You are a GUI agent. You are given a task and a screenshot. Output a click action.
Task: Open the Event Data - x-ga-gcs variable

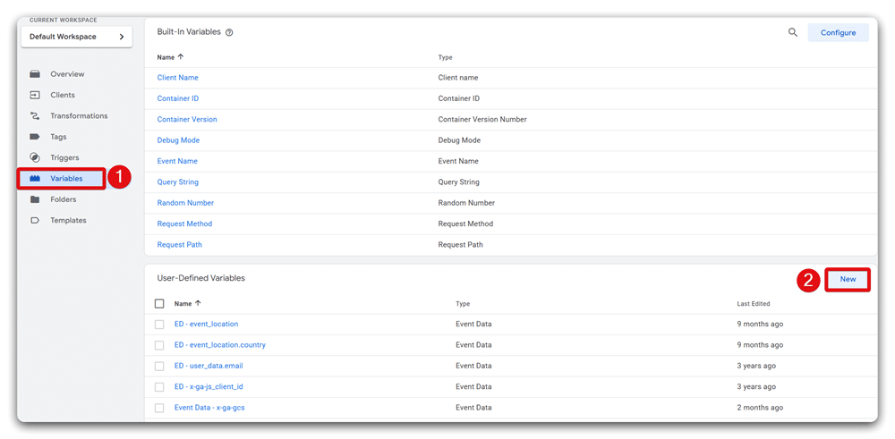pos(209,408)
